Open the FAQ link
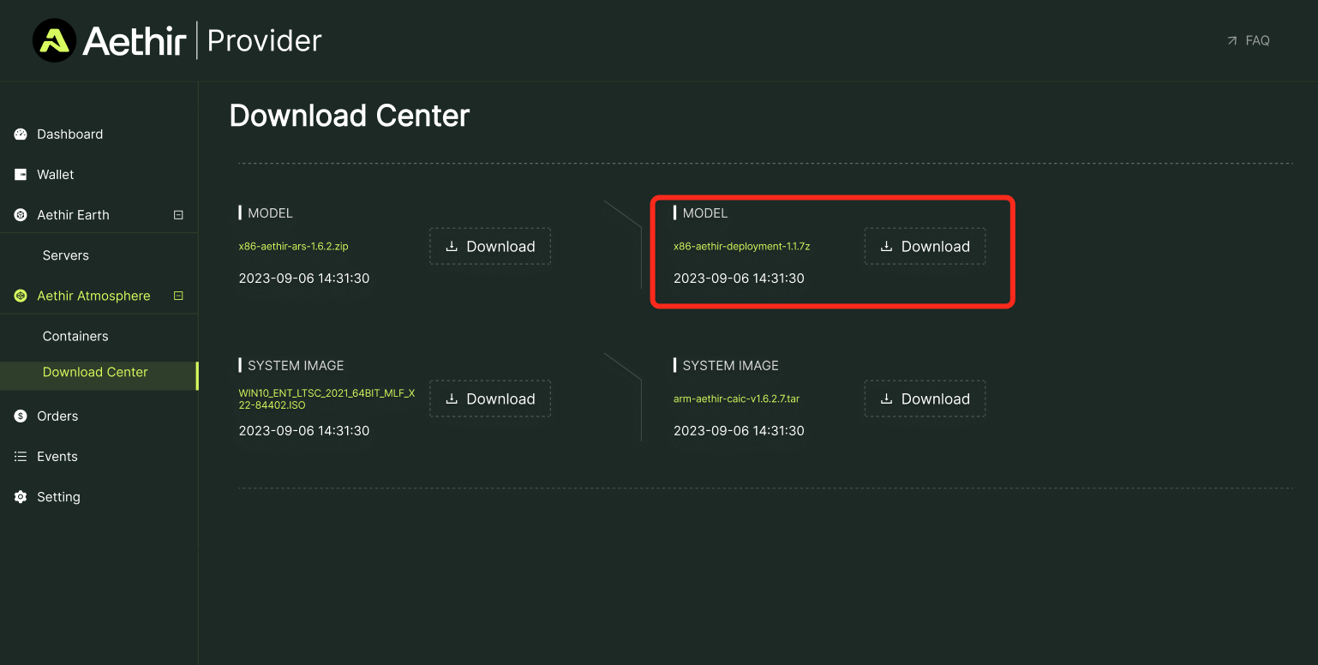Viewport: 1318px width, 665px height. pos(1249,40)
